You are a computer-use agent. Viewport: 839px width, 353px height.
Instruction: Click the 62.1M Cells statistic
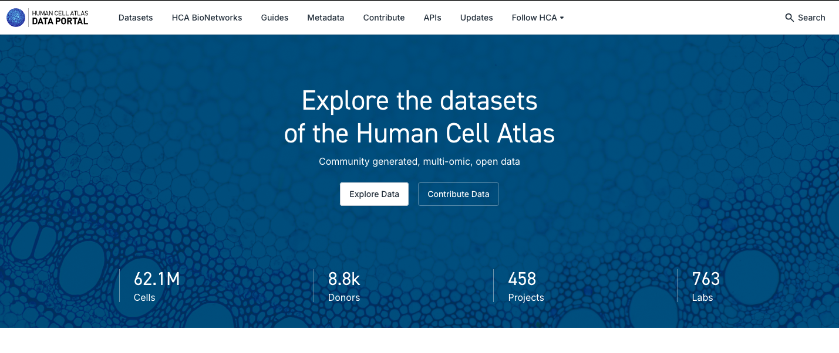(156, 286)
